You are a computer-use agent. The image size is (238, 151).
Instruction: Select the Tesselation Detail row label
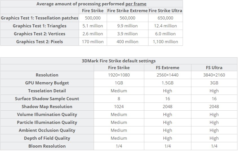(47, 91)
